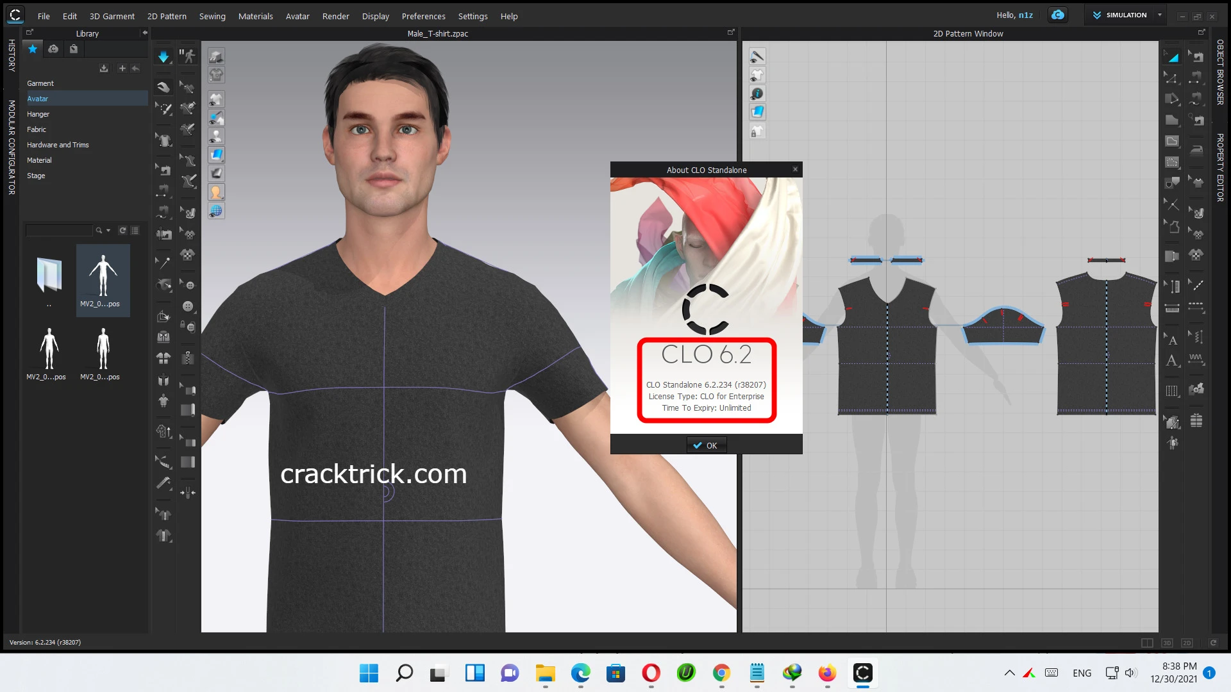Click the lock pattern icon in 2D window
1231x692 pixels.
(x=757, y=131)
